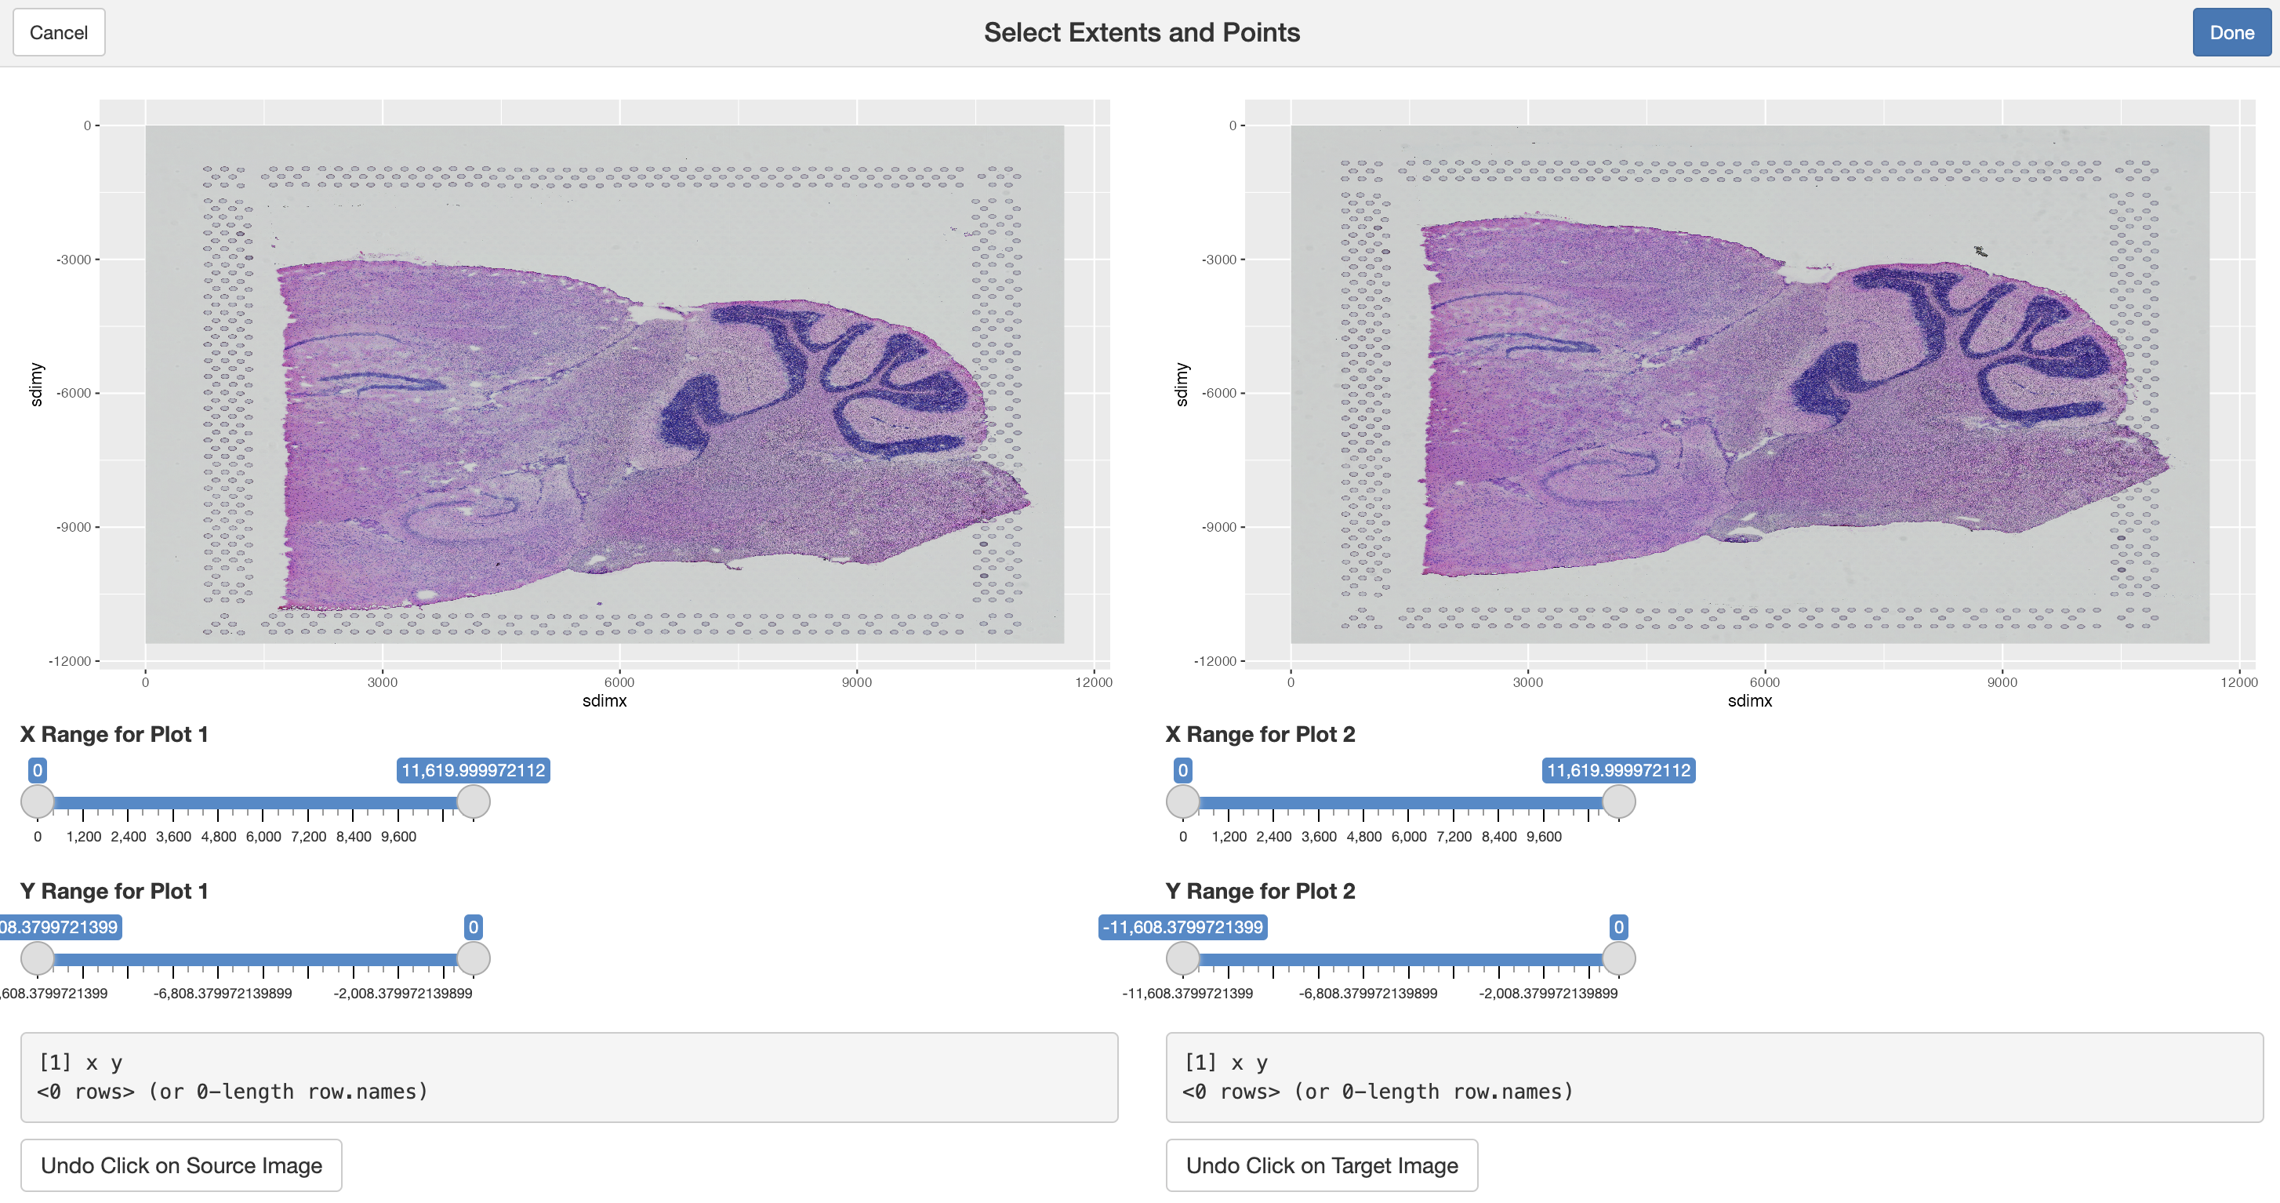This screenshot has width=2280, height=1203.
Task: Grab the maximum handle of X Range Plot 1
Action: click(474, 802)
